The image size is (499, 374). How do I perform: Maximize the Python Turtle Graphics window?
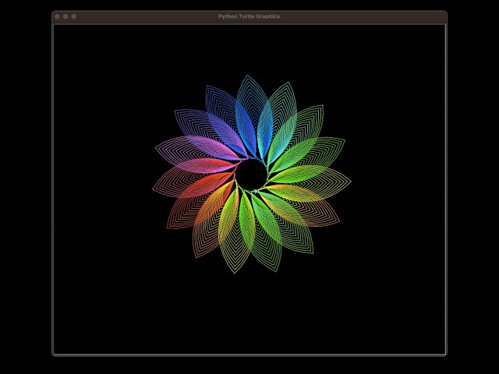pos(74,16)
